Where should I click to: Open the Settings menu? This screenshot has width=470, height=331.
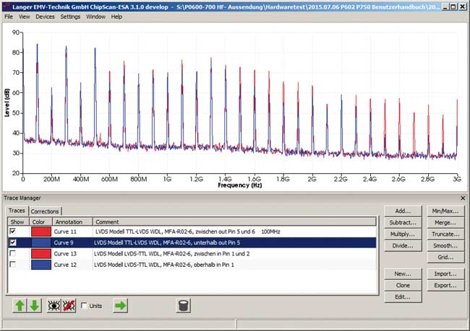pos(70,16)
